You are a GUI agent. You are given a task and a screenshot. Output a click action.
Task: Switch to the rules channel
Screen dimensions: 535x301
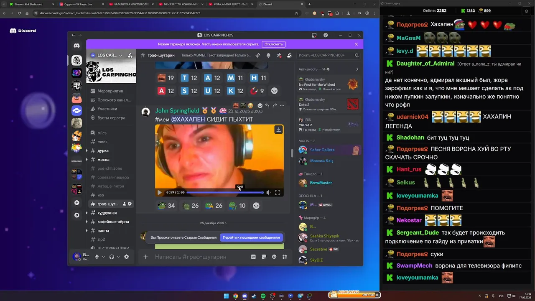(112, 133)
